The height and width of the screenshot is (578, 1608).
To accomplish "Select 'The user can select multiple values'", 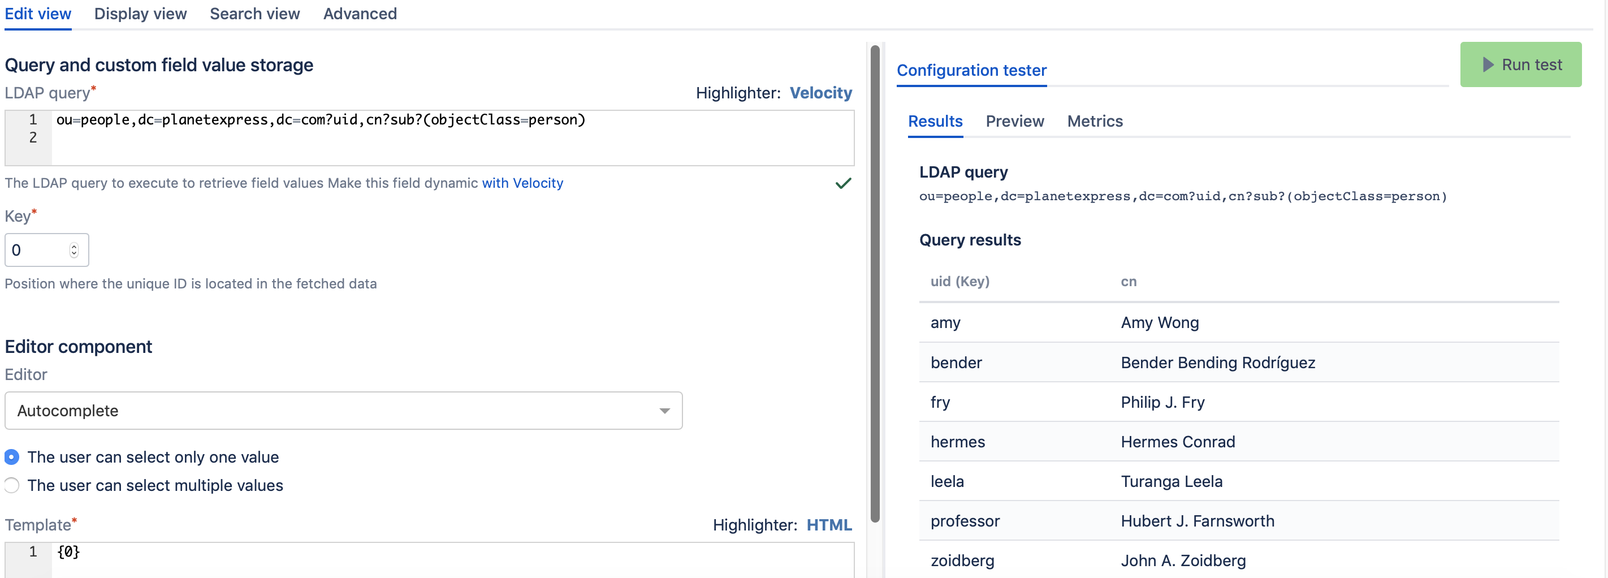I will 12,486.
